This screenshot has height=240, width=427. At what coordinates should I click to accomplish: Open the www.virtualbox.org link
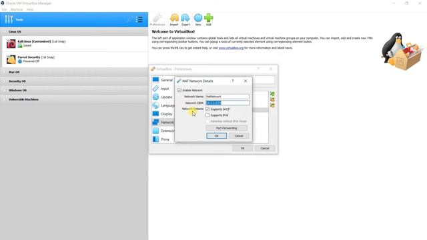click(231, 48)
